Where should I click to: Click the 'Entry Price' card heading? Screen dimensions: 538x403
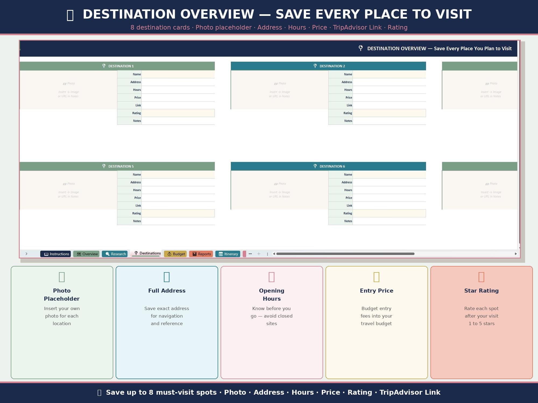tap(377, 291)
